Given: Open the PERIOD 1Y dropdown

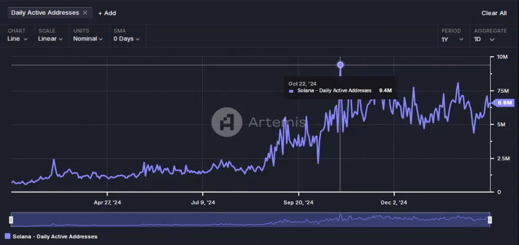Looking at the screenshot, I should coord(452,39).
